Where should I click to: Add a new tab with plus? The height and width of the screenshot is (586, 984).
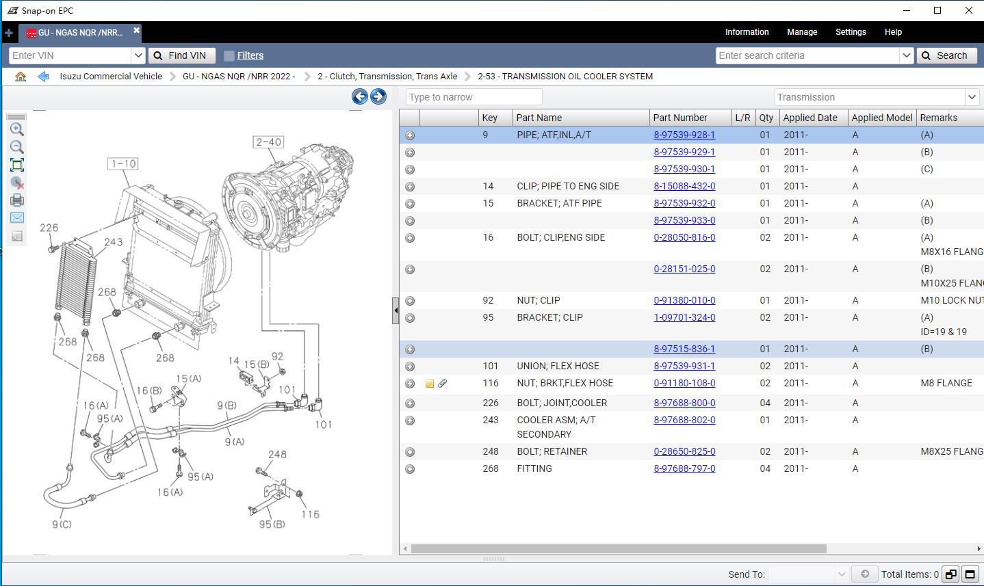click(x=9, y=32)
